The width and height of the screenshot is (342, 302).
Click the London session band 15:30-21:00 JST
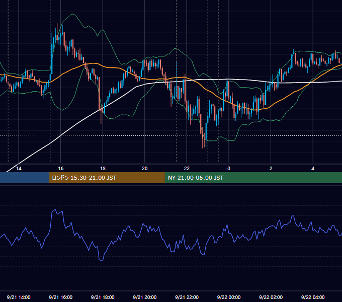click(x=107, y=178)
